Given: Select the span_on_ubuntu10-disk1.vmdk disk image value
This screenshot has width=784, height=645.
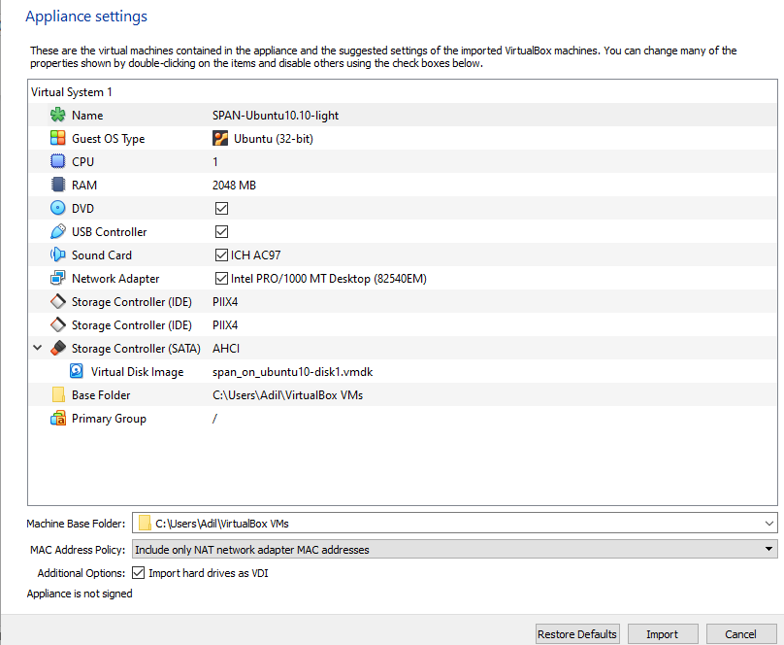Looking at the screenshot, I should (292, 372).
